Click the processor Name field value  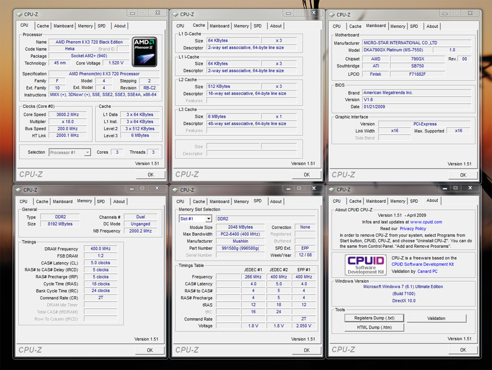click(89, 42)
